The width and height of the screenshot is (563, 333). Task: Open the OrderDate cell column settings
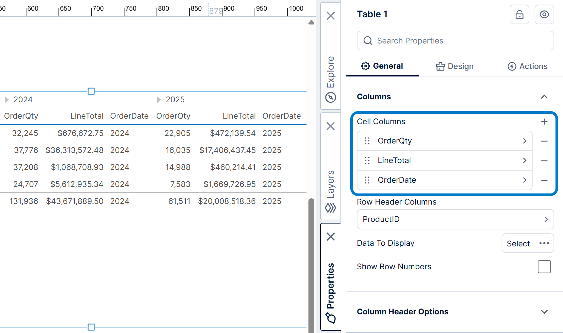[445, 180]
